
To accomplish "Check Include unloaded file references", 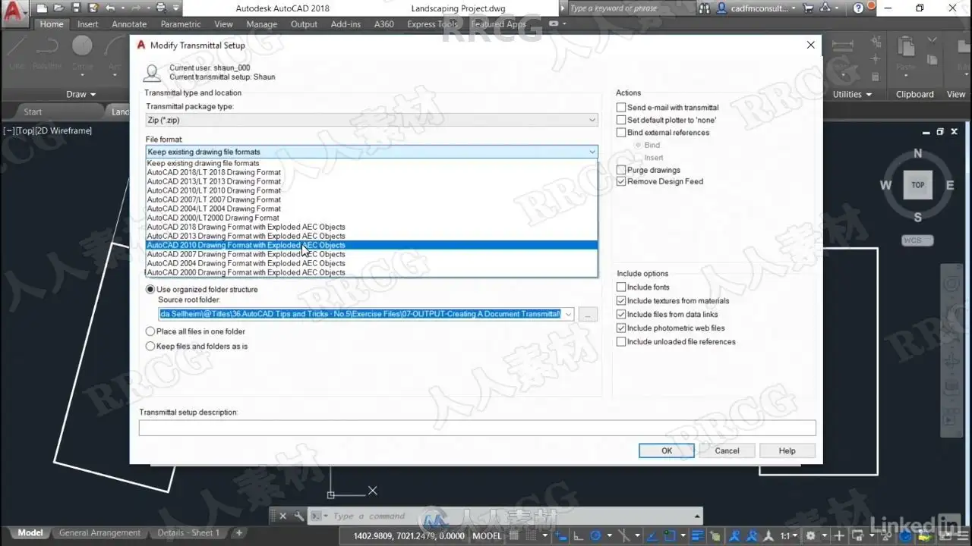I will (x=621, y=342).
